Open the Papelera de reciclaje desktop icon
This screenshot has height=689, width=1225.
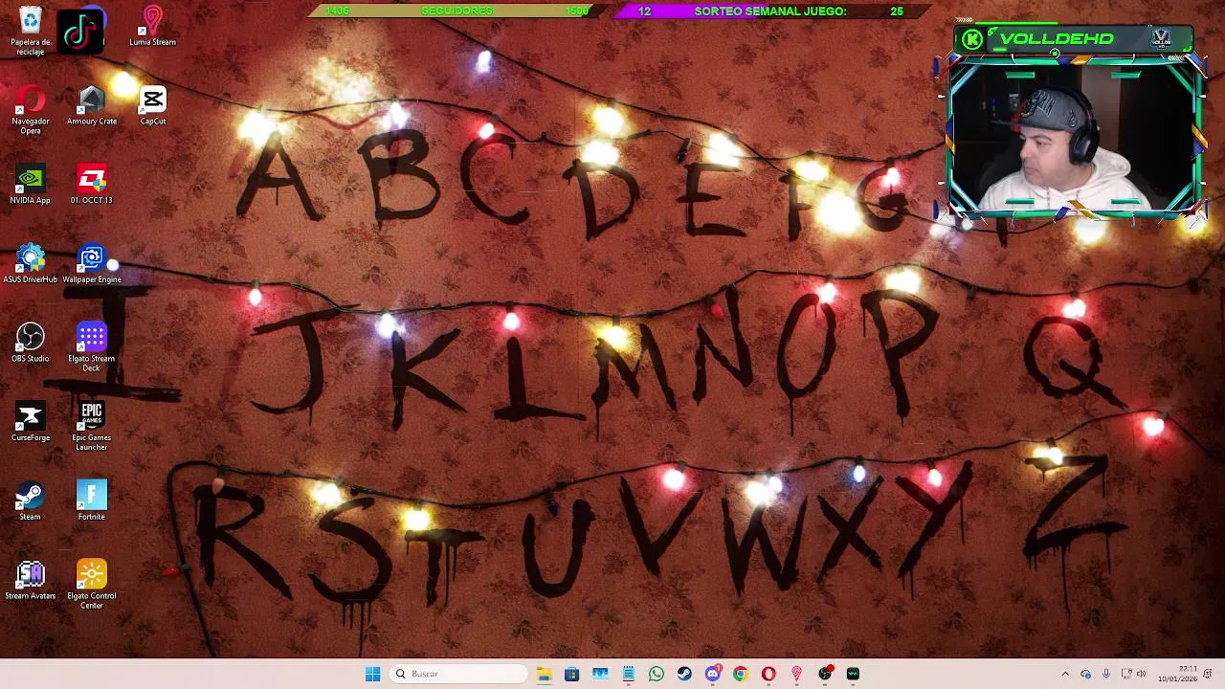click(x=31, y=32)
